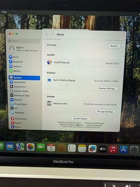Open Notifications settings
Image resolution: width=140 pixels, height=187 pixels.
tap(19, 119)
